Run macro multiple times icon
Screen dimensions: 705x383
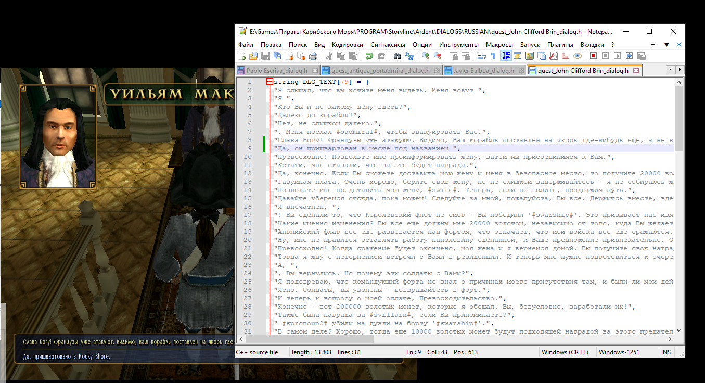click(x=629, y=56)
